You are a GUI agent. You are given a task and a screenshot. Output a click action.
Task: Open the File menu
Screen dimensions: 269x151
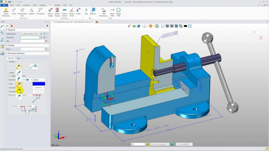pyautogui.click(x=4, y=5)
